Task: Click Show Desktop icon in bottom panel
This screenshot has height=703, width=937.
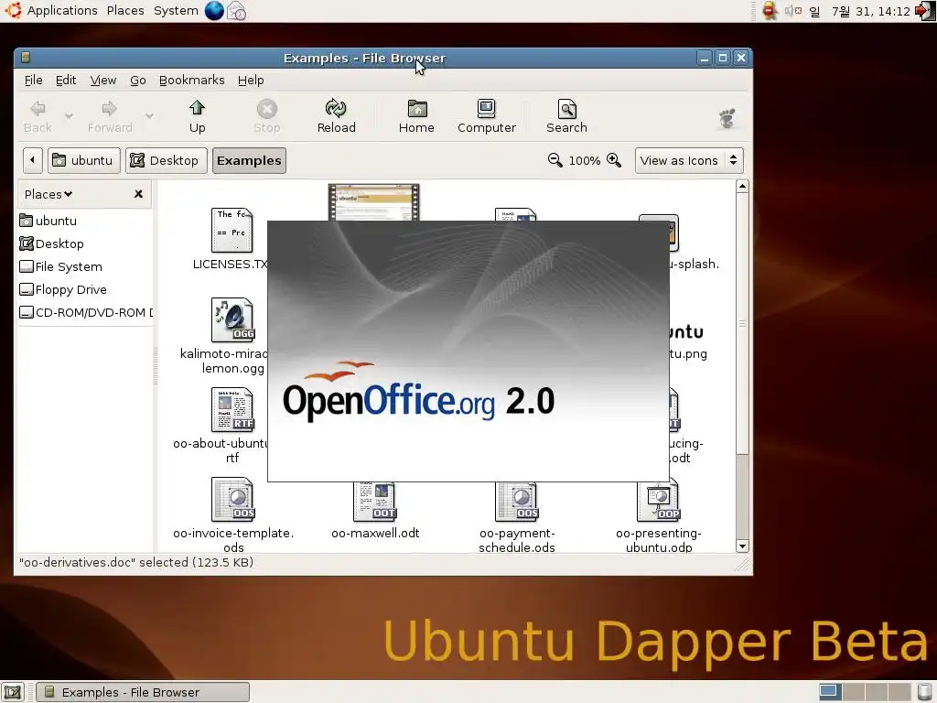Action: [x=13, y=692]
